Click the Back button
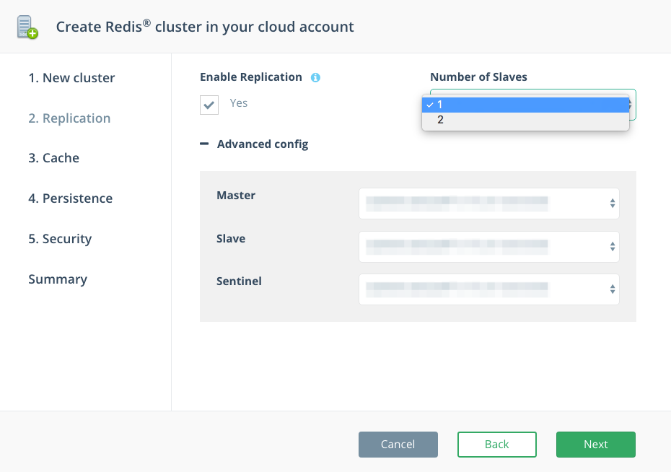This screenshot has width=671, height=472. click(497, 444)
